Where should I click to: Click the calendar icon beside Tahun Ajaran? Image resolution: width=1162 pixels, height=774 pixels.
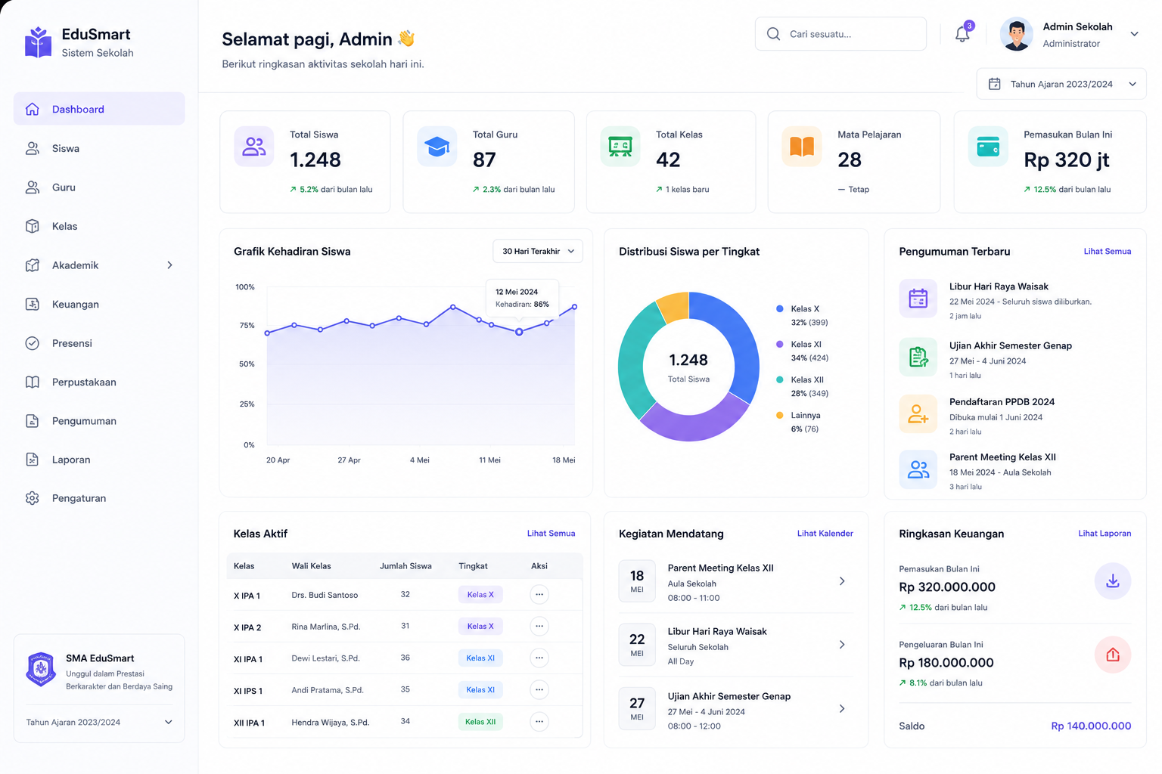click(995, 84)
